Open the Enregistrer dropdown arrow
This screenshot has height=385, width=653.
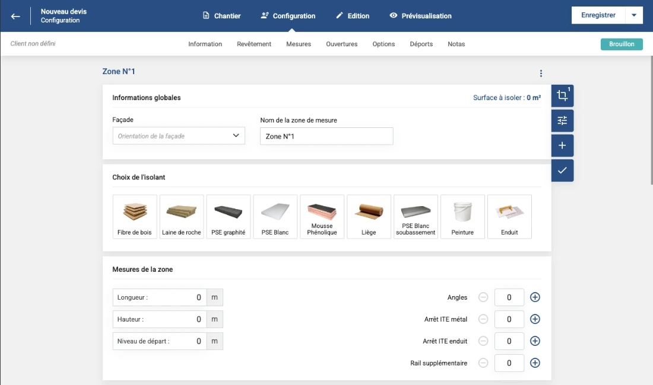point(635,15)
